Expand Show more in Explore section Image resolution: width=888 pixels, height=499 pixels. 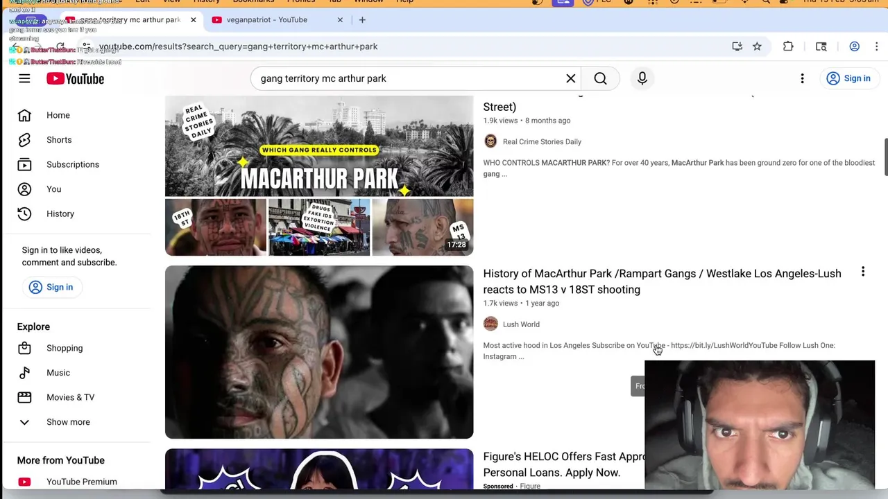68,422
